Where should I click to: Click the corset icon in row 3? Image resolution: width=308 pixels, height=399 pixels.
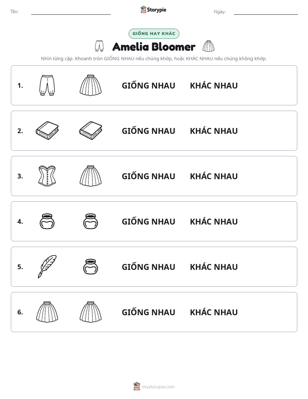[47, 176]
